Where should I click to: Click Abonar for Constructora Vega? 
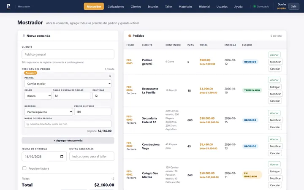click(x=274, y=139)
